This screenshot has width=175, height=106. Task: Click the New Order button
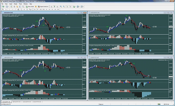pos(30,7)
